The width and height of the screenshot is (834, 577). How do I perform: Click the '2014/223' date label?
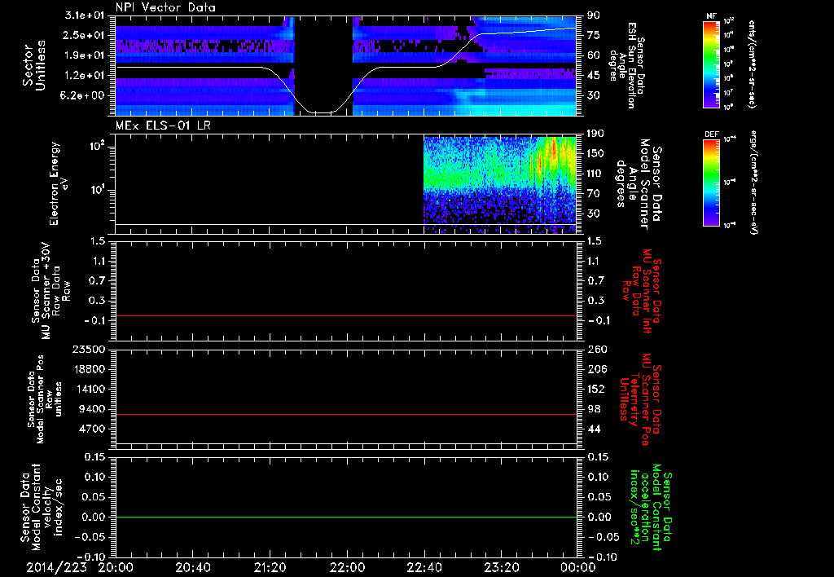(x=56, y=567)
